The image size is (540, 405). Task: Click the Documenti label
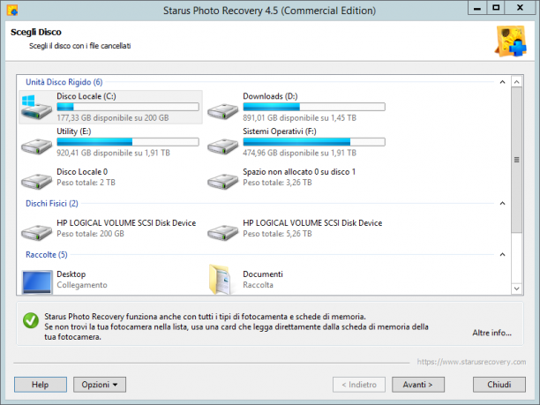click(x=263, y=274)
